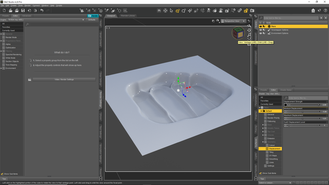Collapse the Default surface group
Screen dimensions: 329x185
coord(261,111)
